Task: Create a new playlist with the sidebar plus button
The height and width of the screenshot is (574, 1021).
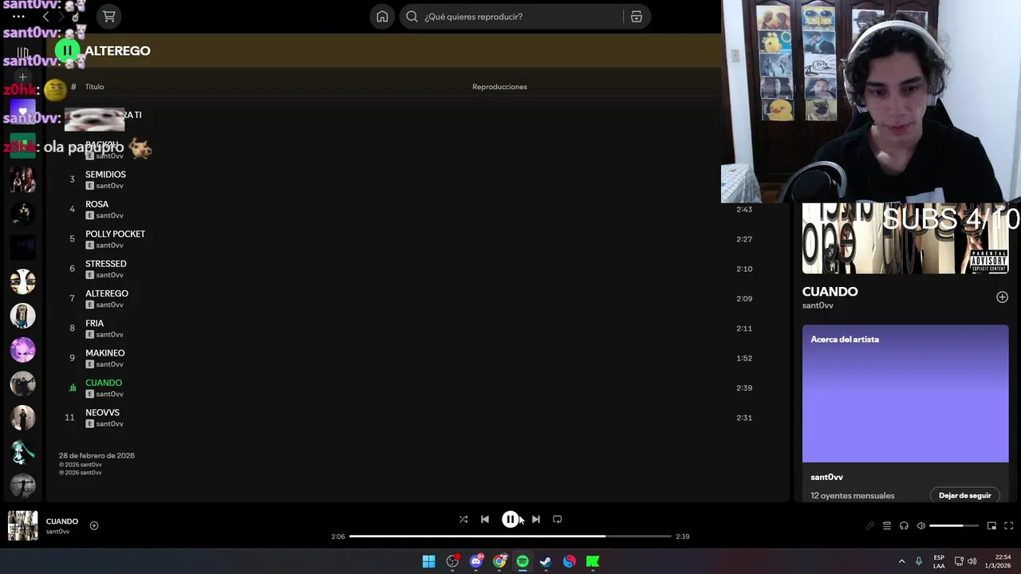Action: (22, 77)
